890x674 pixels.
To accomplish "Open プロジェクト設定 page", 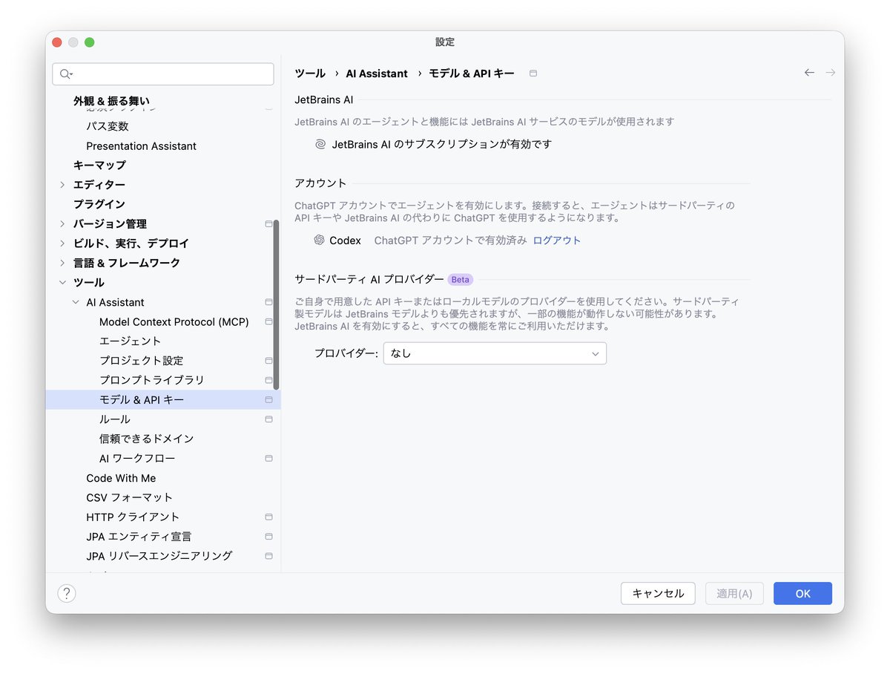I will click(141, 361).
